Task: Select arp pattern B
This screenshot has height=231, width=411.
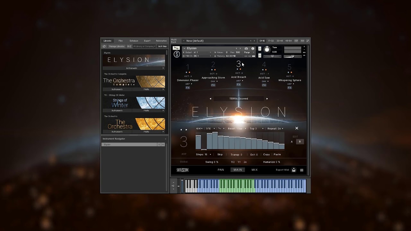Action: (x=300, y=142)
